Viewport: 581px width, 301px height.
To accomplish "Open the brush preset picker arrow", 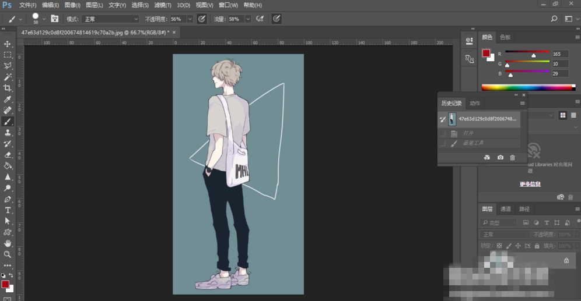I will point(44,19).
